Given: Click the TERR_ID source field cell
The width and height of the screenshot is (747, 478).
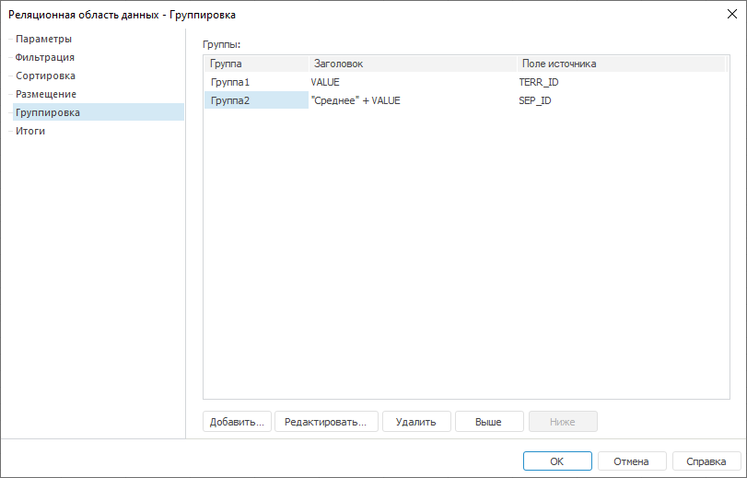Looking at the screenshot, I should [539, 82].
